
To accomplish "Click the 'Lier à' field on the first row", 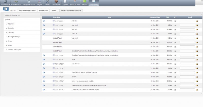I will pos(187,21).
